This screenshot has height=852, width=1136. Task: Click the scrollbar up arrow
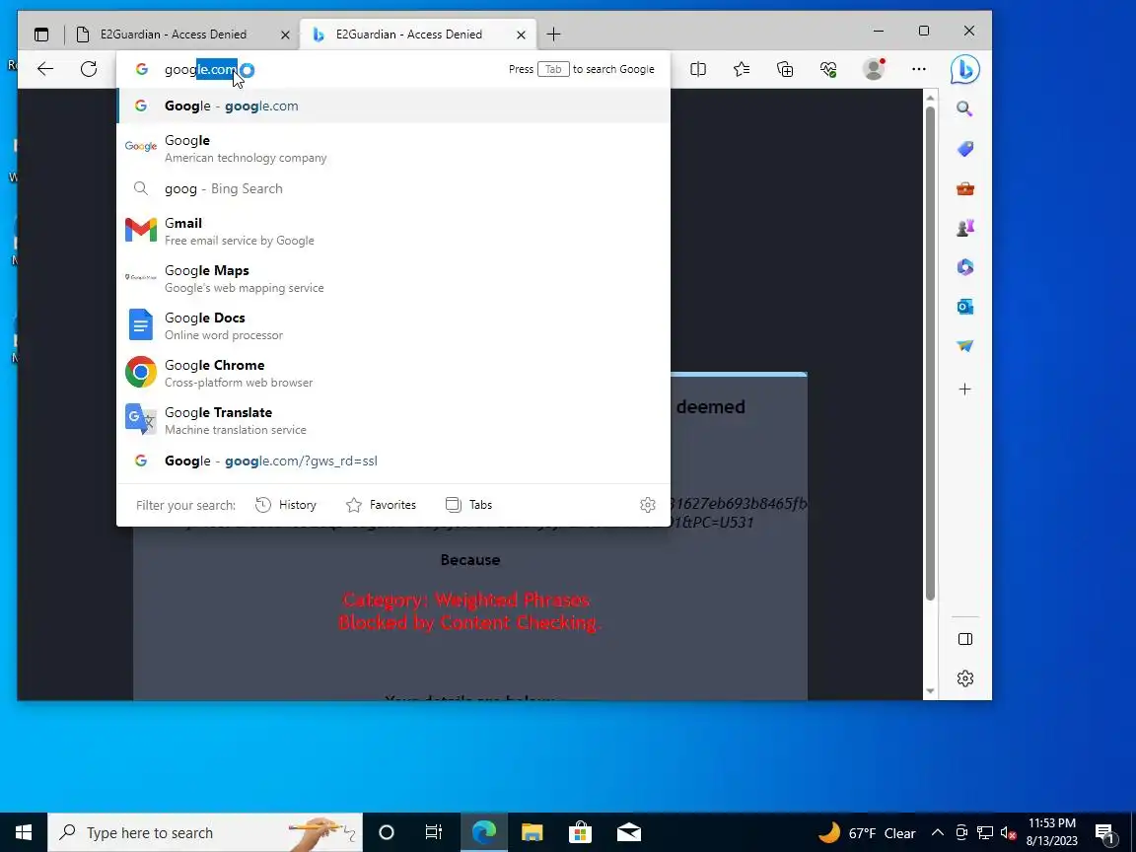pos(930,97)
